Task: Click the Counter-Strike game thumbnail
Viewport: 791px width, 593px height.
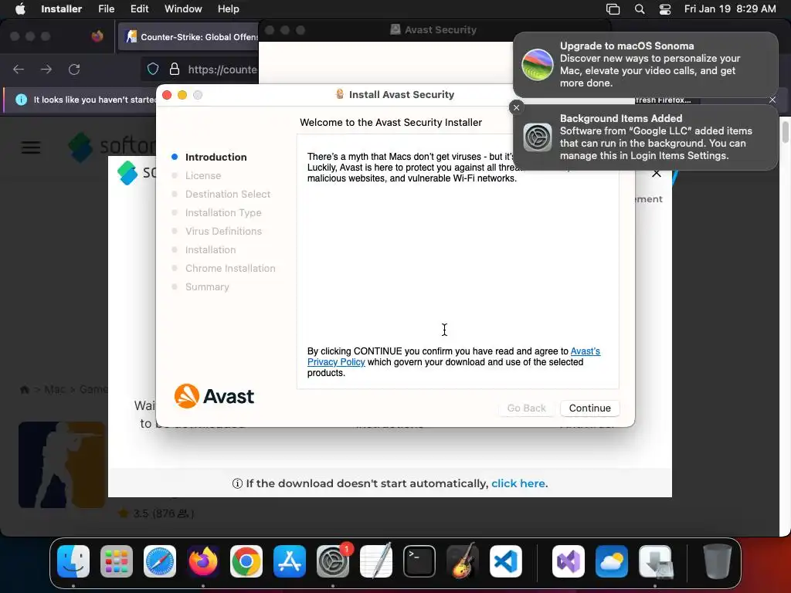Action: 62,464
